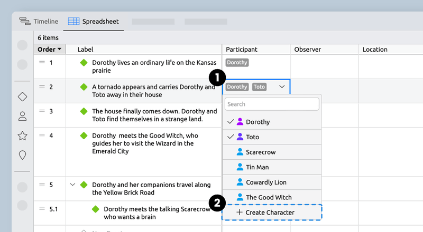Image resolution: width=423 pixels, height=232 pixels.
Task: Click the green diamond of row 1
Action: coord(84,63)
